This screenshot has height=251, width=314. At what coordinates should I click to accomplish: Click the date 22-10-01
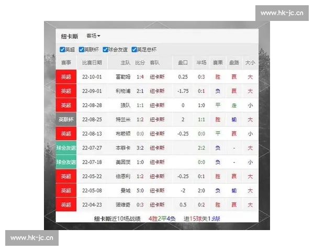click(92, 77)
